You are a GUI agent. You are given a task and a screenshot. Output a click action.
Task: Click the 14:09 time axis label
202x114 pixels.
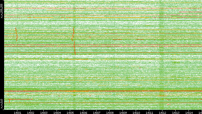coord(123,113)
